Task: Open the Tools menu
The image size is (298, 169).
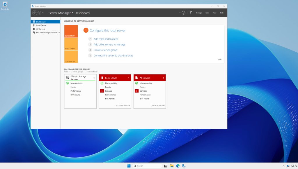Action: coord(207,13)
